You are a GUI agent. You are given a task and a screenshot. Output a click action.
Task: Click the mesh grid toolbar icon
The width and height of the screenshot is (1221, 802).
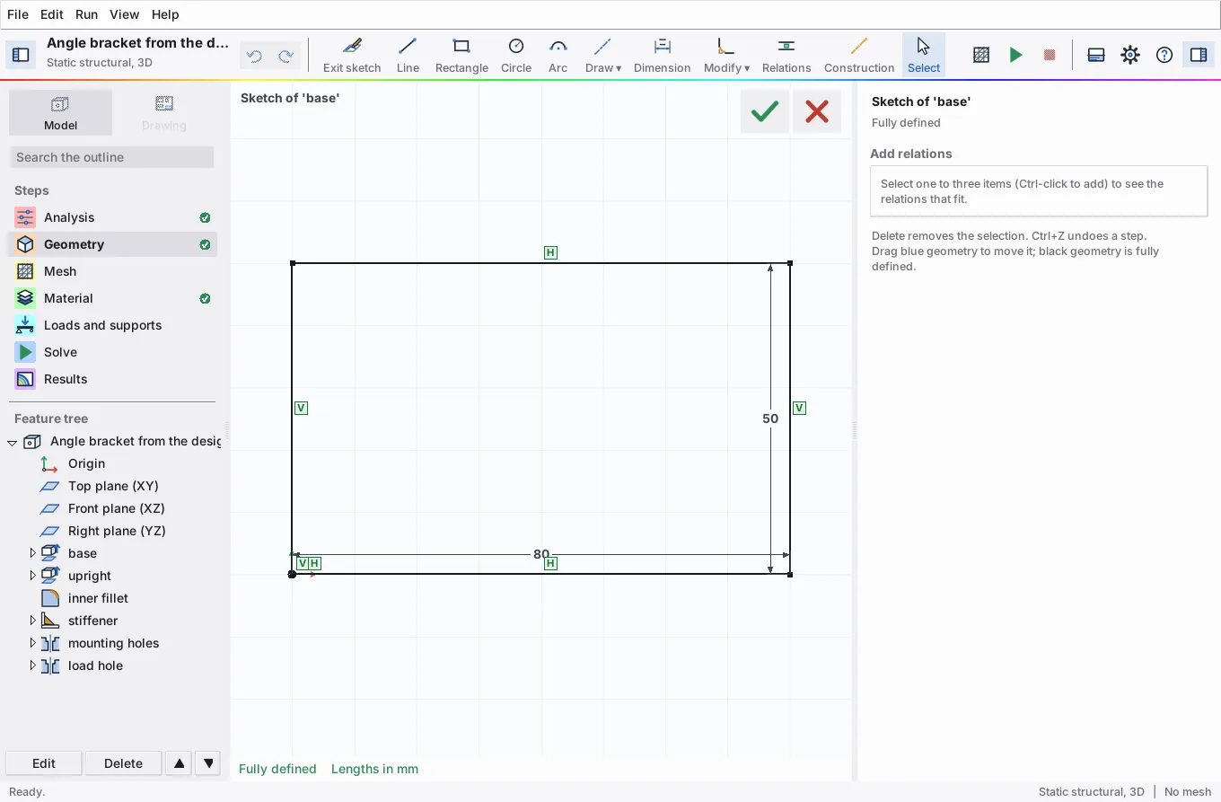[x=981, y=55]
